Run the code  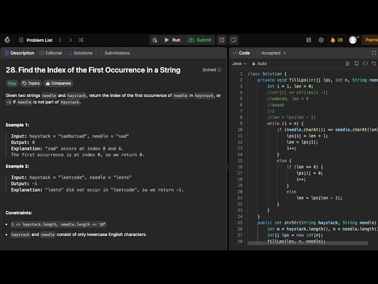click(x=172, y=40)
